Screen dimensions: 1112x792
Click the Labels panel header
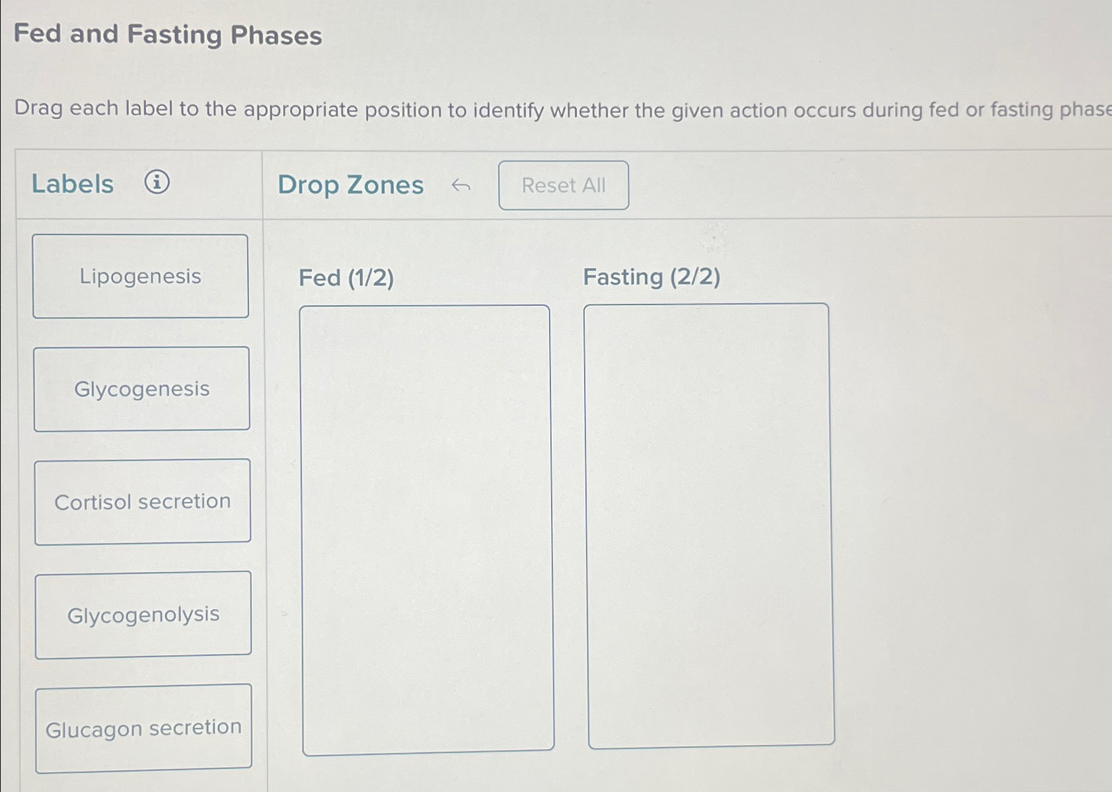[73, 184]
